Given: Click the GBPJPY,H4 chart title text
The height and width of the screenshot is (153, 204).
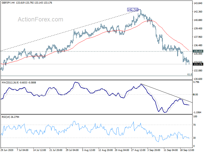Looking at the screenshot, I should pyautogui.click(x=8, y=3).
